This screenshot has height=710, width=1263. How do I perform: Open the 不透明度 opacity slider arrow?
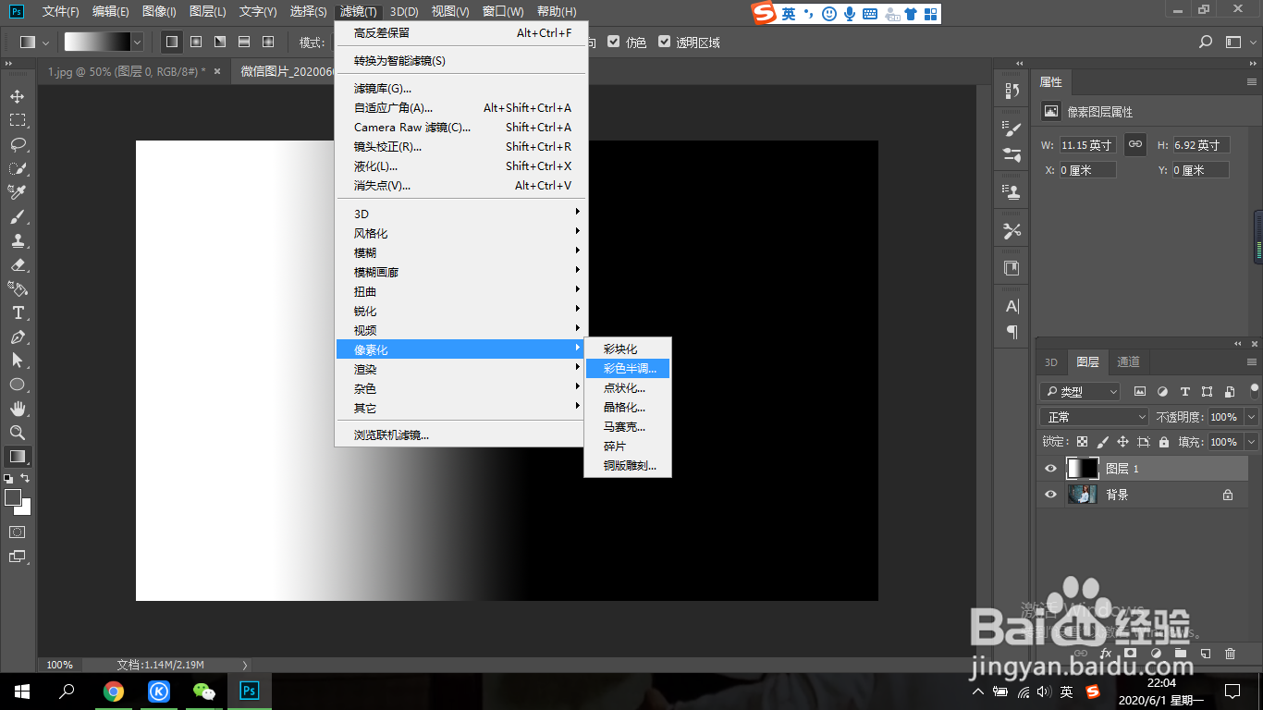pyautogui.click(x=1251, y=417)
